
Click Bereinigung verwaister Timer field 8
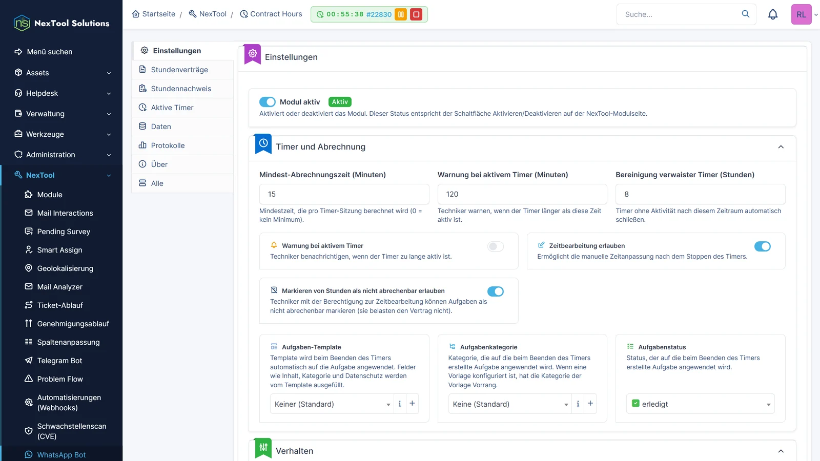[701, 194]
